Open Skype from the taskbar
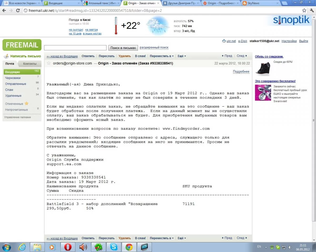The height and width of the screenshot is (252, 316). 114,247
